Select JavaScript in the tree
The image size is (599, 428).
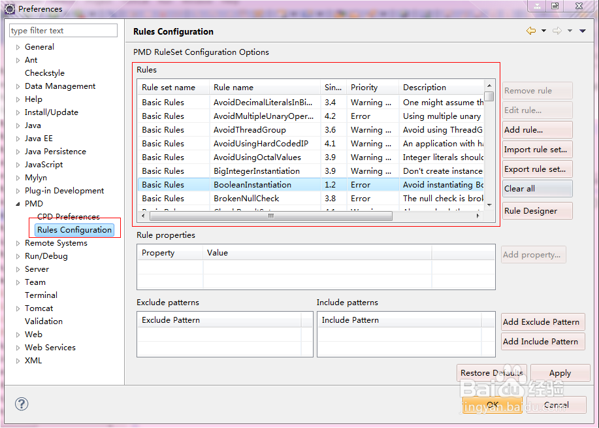coord(44,165)
